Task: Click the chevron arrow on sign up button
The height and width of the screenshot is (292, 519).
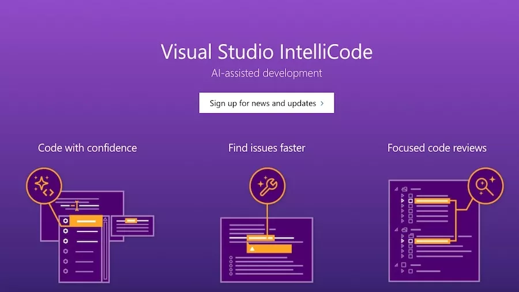Action: coord(322,103)
